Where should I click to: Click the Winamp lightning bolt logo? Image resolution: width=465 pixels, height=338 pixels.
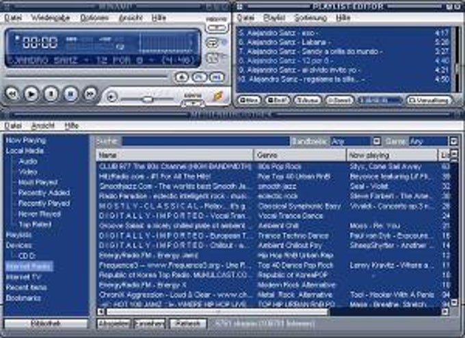tap(218, 96)
